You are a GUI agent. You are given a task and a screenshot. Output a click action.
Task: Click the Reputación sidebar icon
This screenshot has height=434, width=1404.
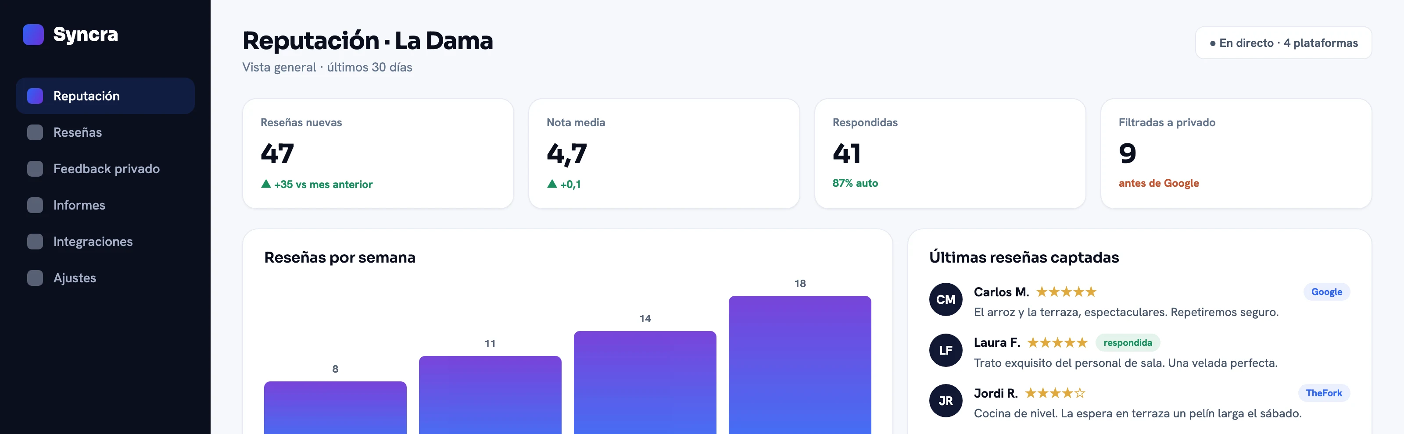pyautogui.click(x=35, y=96)
